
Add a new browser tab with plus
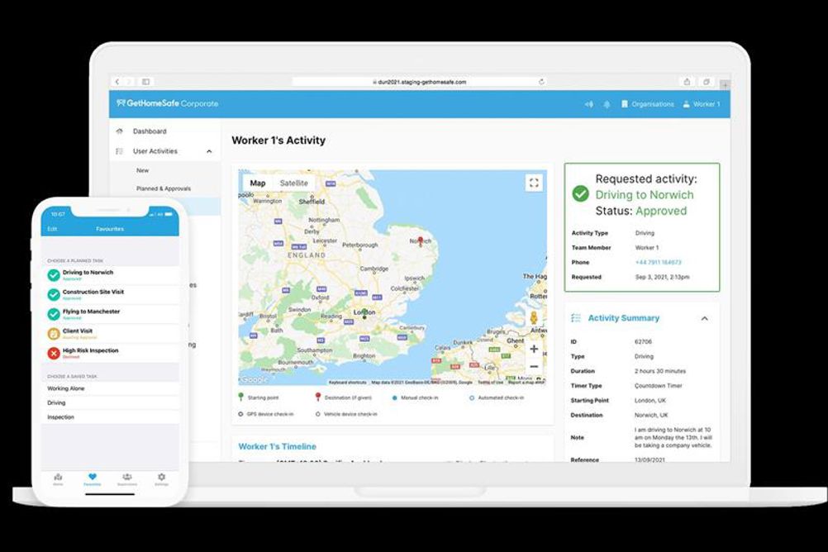(x=725, y=84)
